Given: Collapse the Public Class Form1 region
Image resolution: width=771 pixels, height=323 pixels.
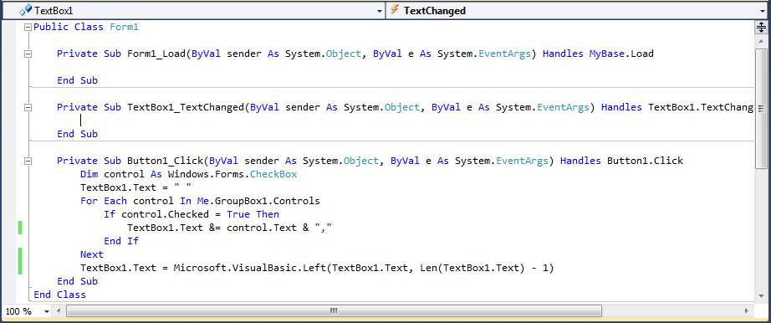Looking at the screenshot, I should (x=28, y=27).
